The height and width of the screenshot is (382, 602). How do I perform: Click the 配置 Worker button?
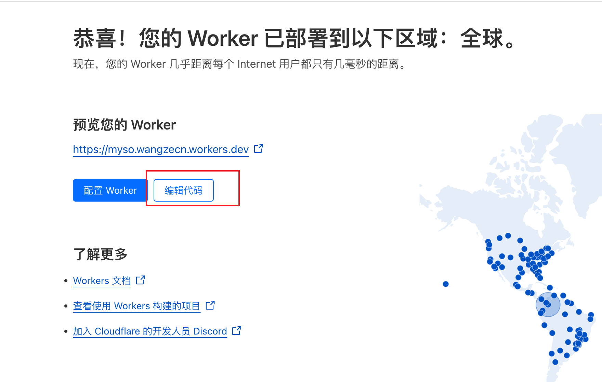coord(110,190)
